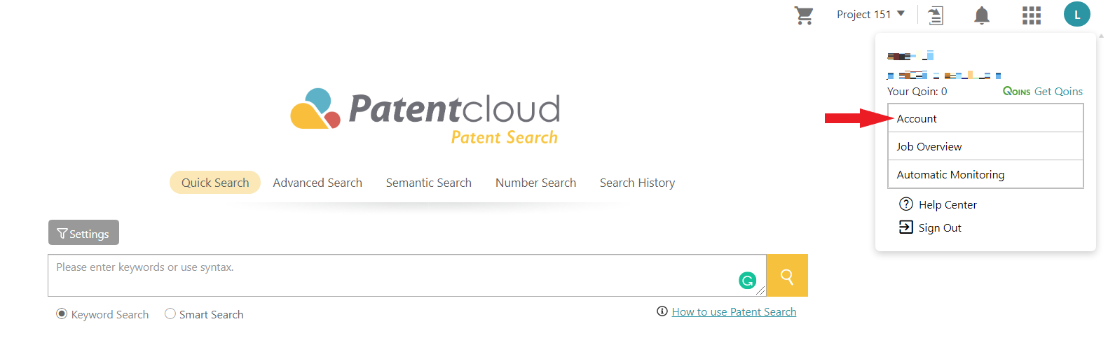
Task: Open the Number Search tab
Action: click(x=536, y=183)
